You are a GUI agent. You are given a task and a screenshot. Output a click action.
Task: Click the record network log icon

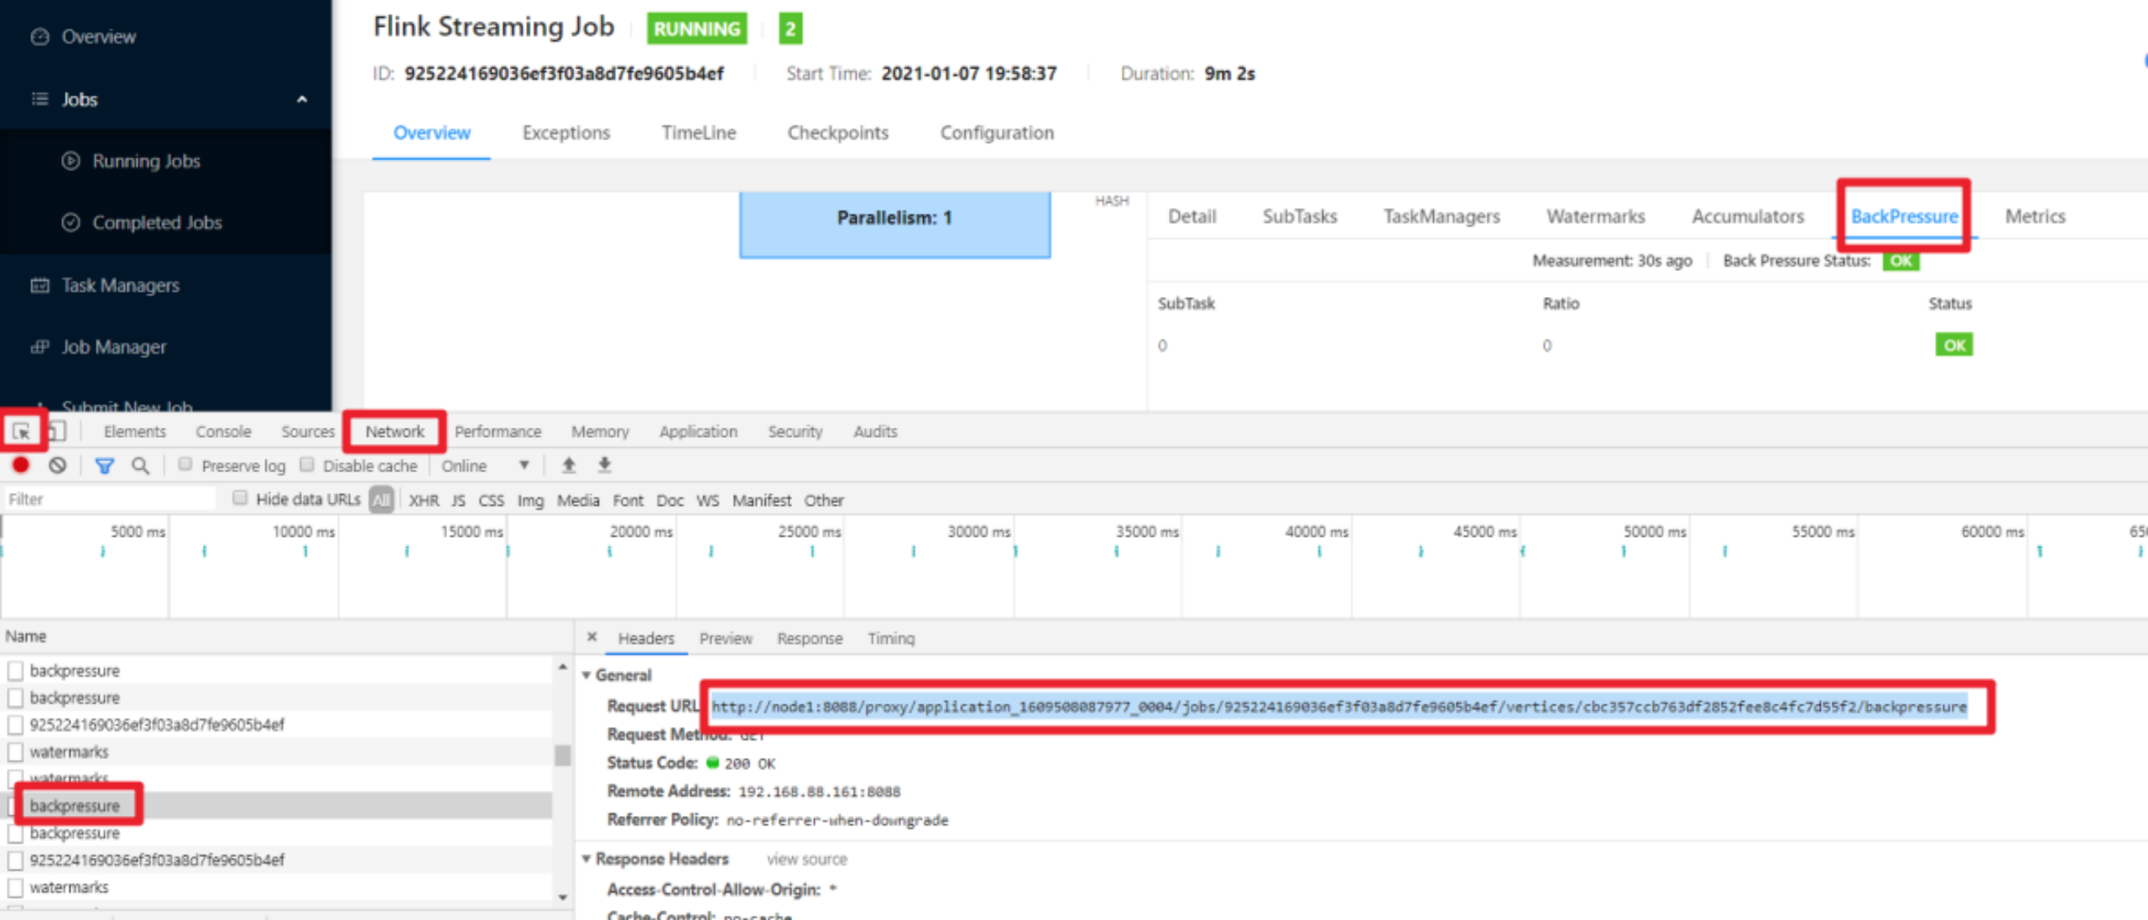(21, 465)
